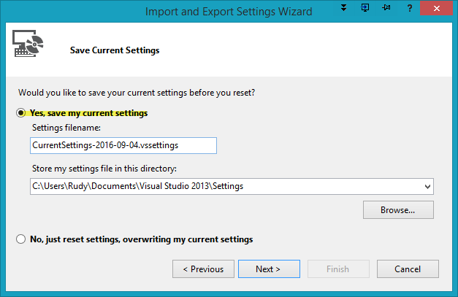This screenshot has width=458, height=297.
Task: Click the computer and disc wizard icon
Action: click(28, 46)
